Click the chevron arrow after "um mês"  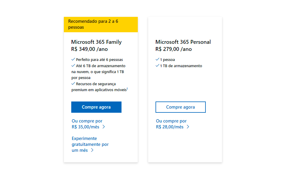[x=92, y=150]
